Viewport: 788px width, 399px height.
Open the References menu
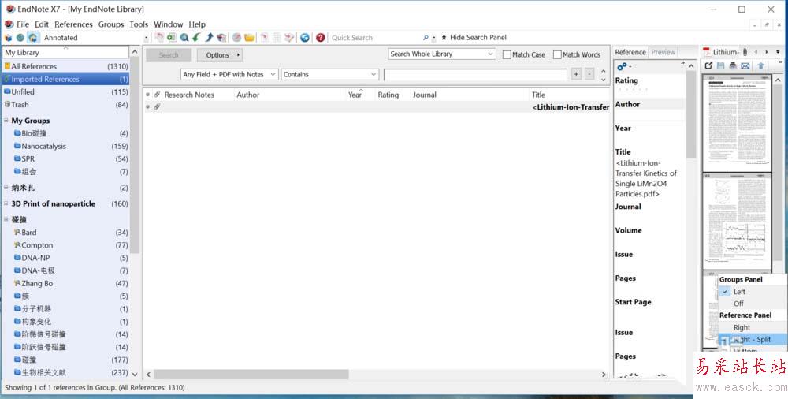coord(73,24)
